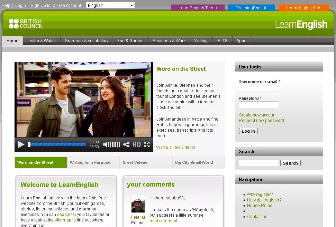Focus the Password field

258,105
